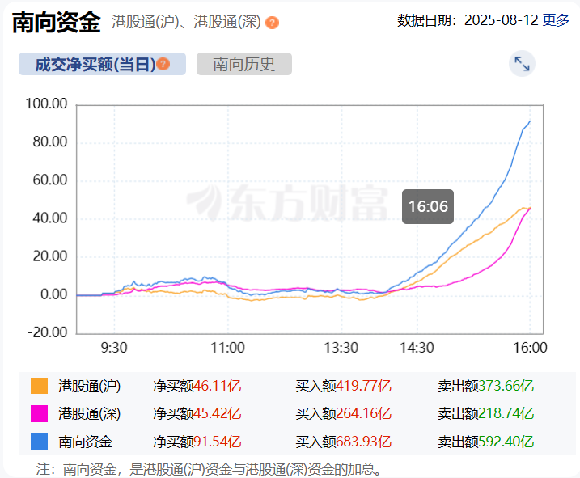
Task: Click the 14:30 x-axis label
Action: [417, 348]
